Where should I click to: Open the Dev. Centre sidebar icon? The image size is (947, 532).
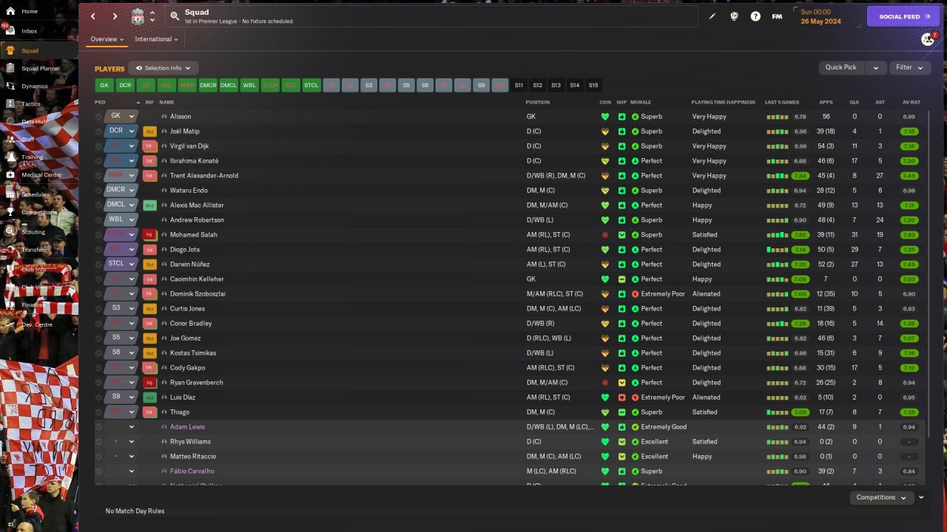10,324
